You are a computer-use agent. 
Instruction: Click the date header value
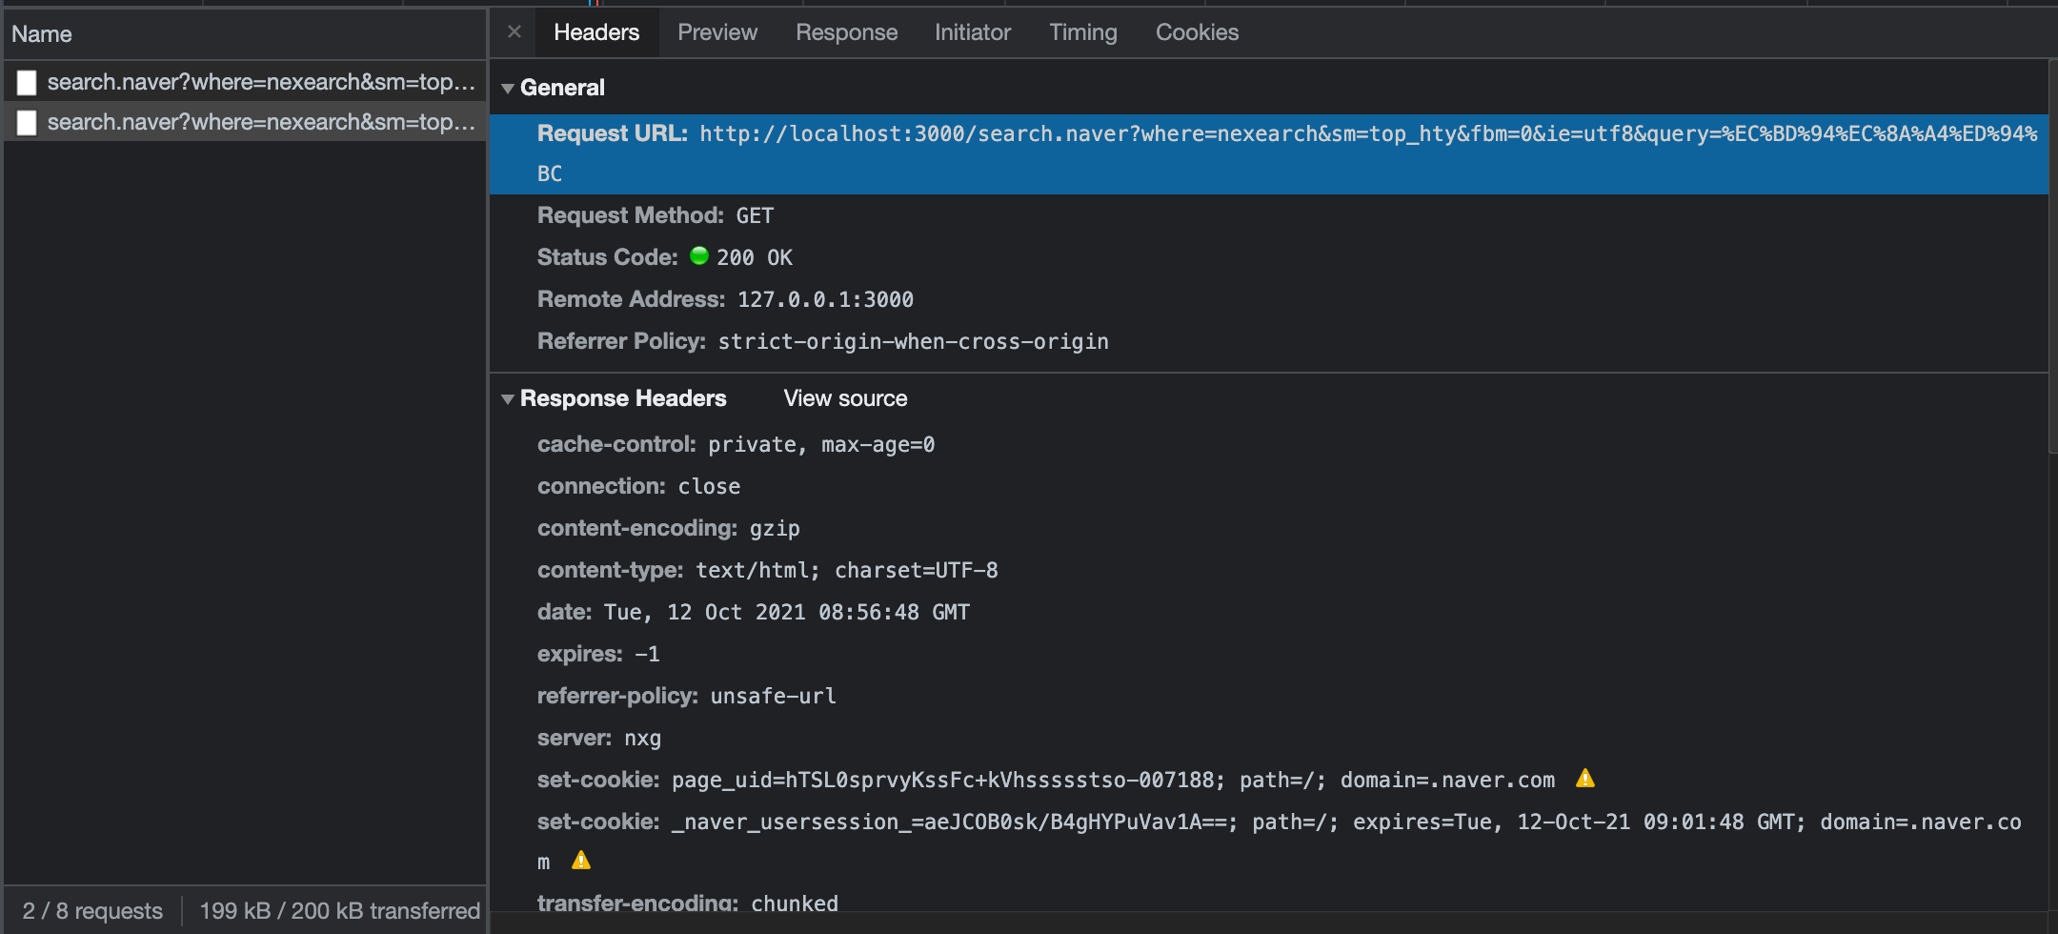pos(787,612)
